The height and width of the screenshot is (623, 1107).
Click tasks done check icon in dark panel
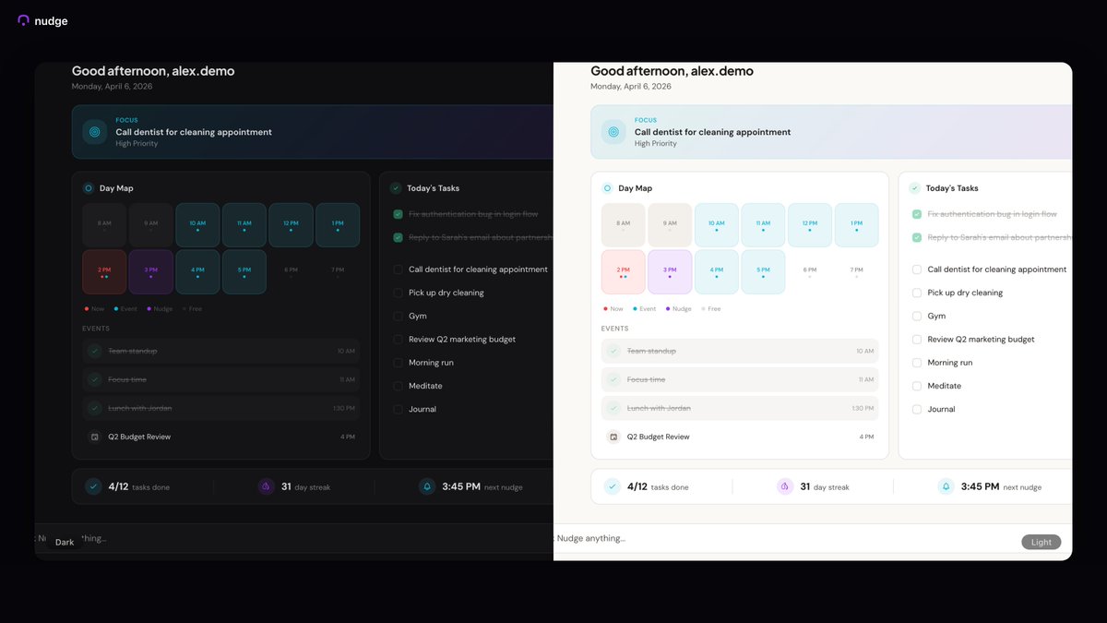(93, 486)
